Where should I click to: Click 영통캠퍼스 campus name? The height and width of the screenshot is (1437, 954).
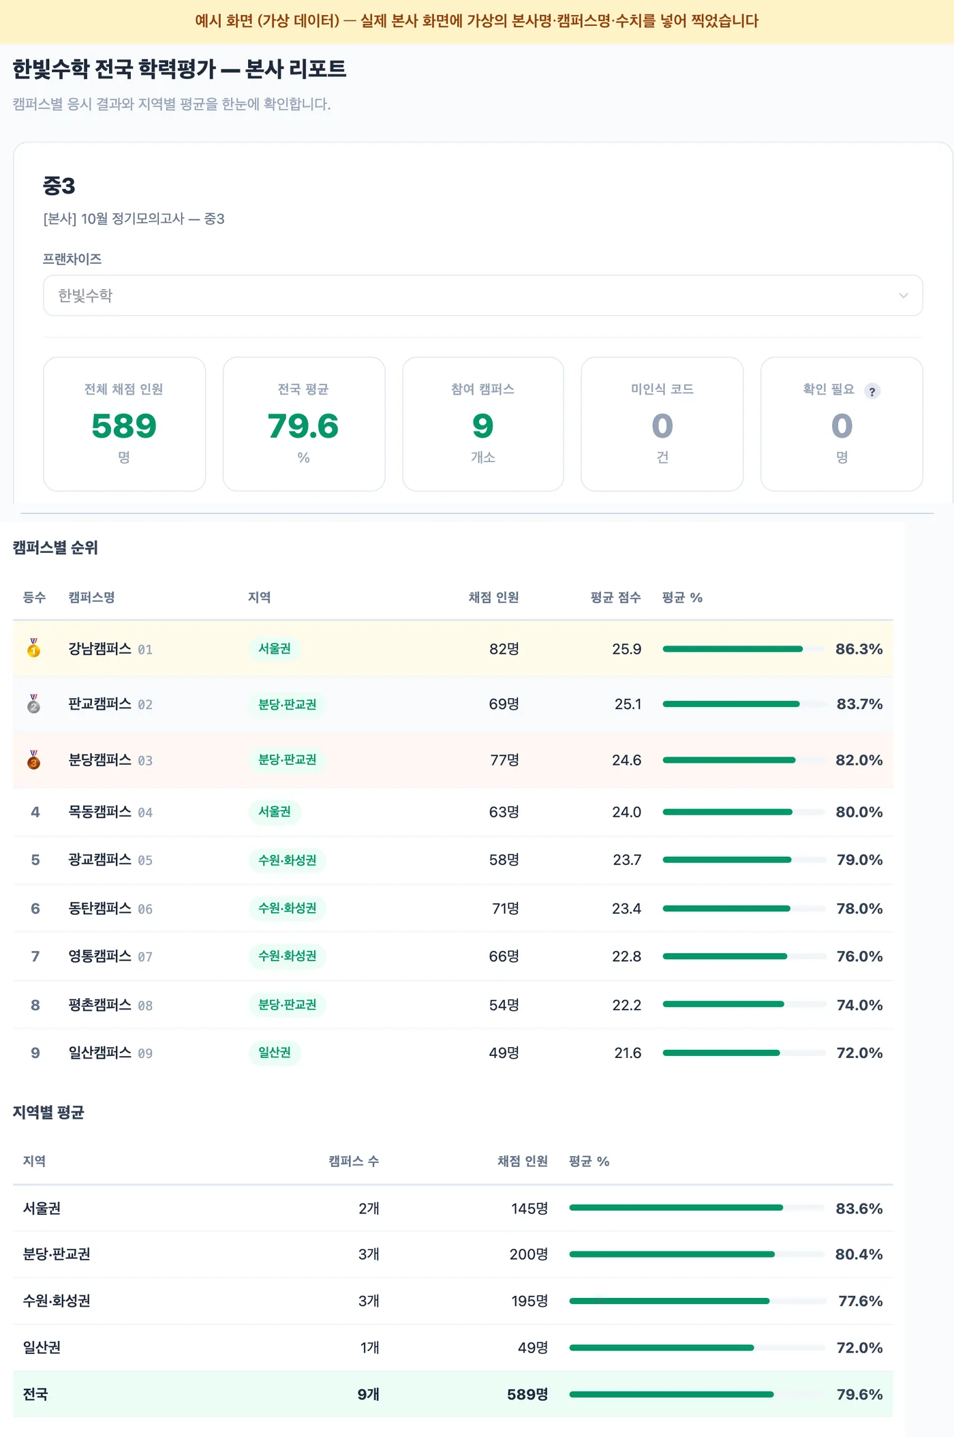(x=99, y=956)
